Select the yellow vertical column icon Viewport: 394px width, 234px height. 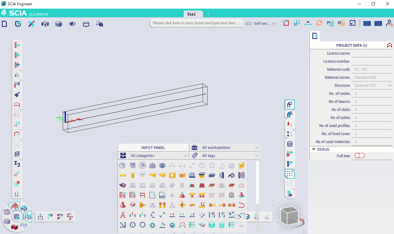pos(132,175)
